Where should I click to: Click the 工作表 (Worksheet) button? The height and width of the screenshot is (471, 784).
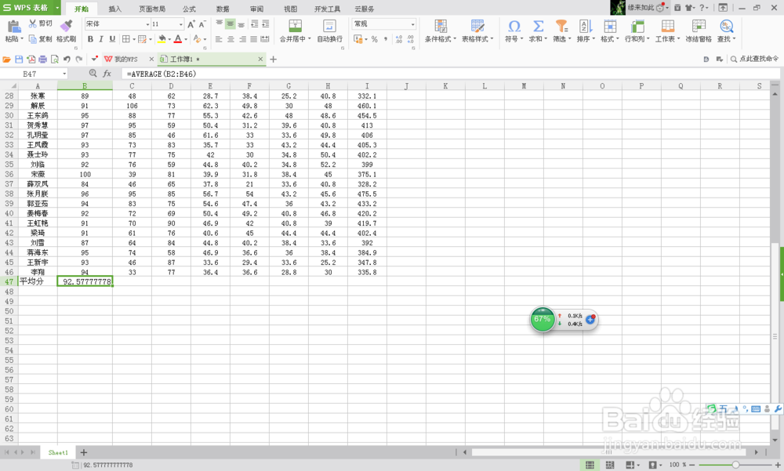pos(668,31)
